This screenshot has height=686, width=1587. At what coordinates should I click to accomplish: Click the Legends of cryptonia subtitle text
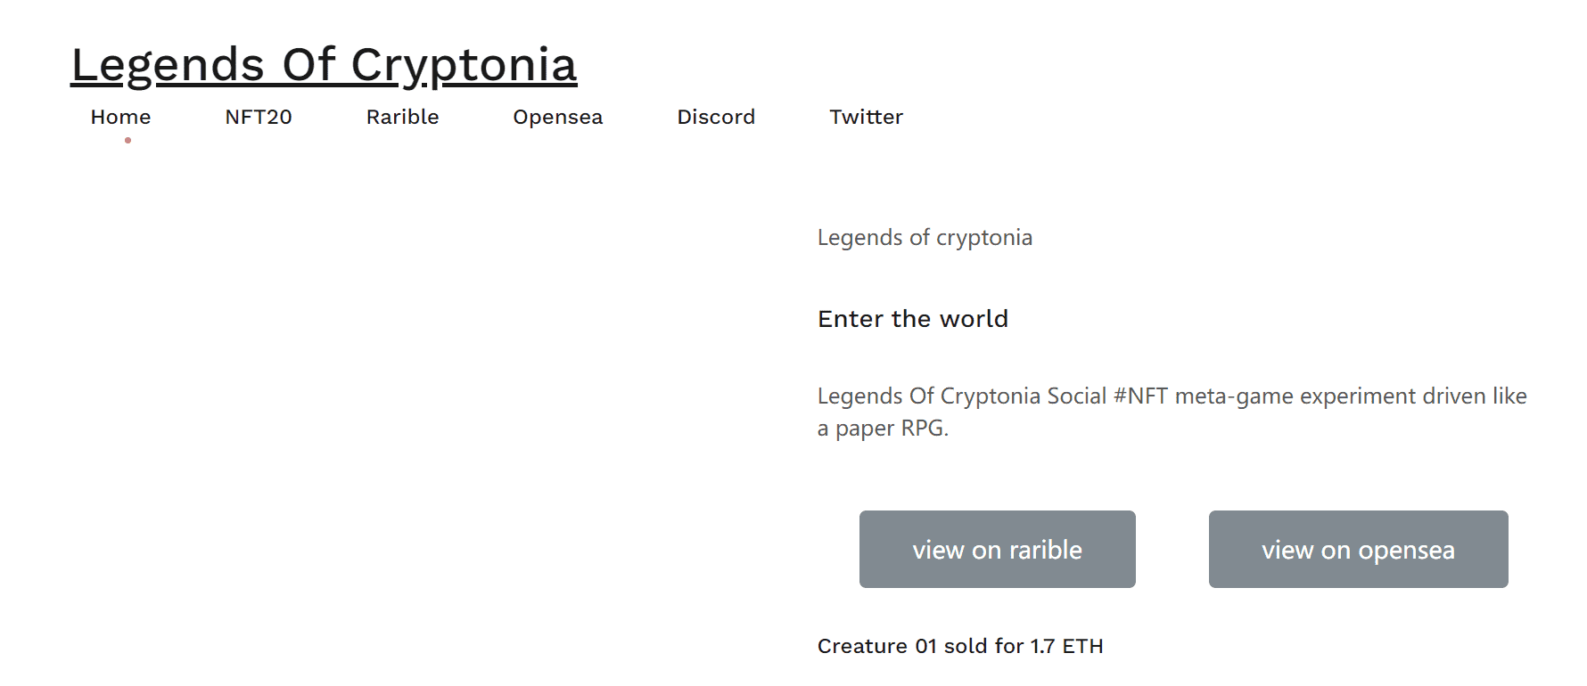click(925, 237)
